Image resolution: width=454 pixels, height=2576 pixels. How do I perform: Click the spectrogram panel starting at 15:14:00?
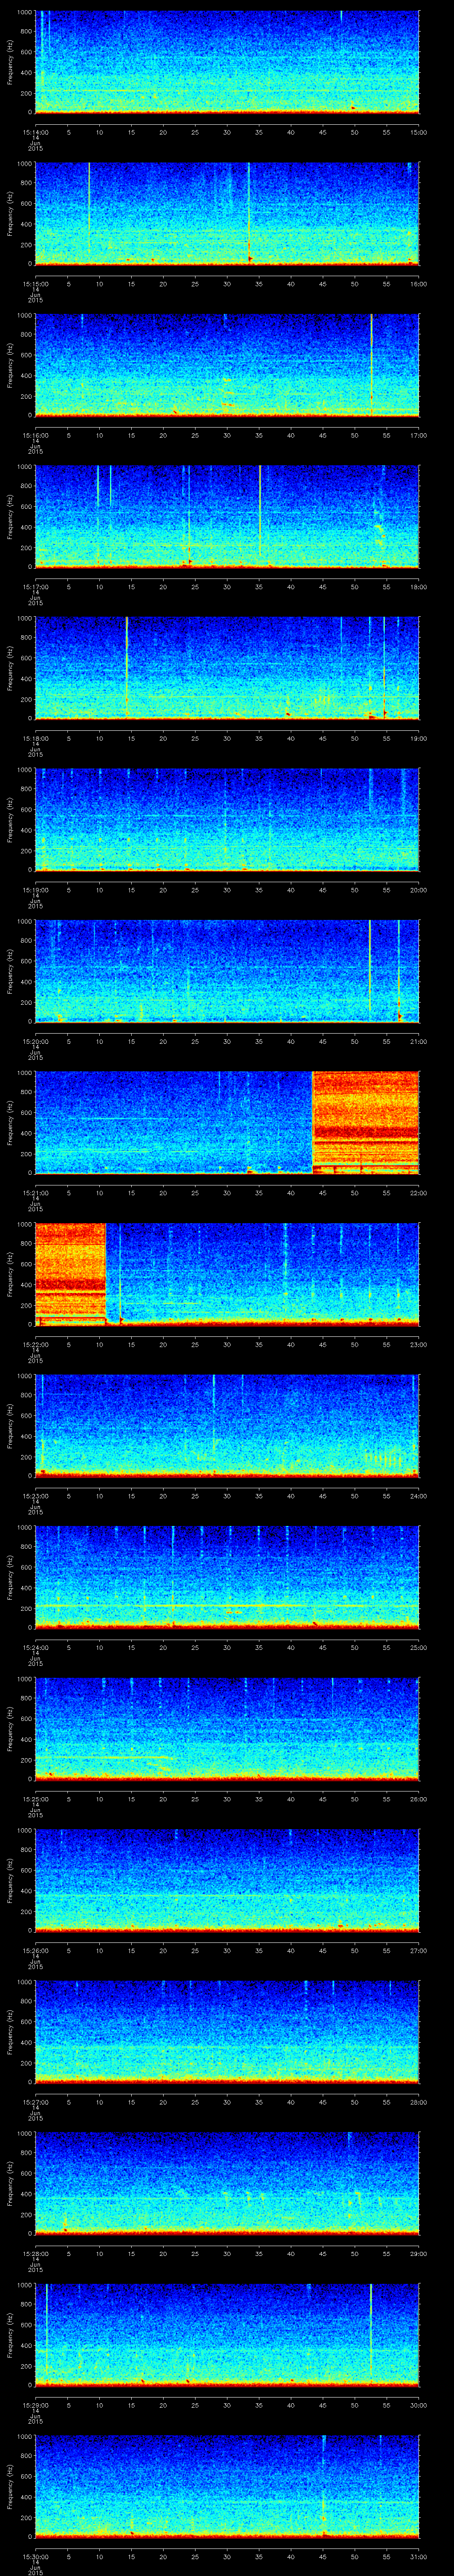[x=227, y=62]
